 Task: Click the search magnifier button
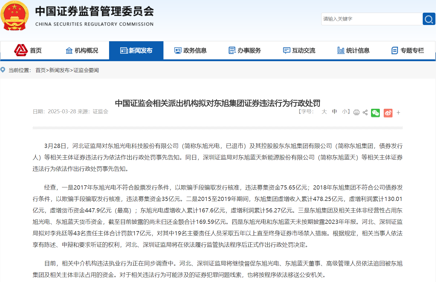429,19
